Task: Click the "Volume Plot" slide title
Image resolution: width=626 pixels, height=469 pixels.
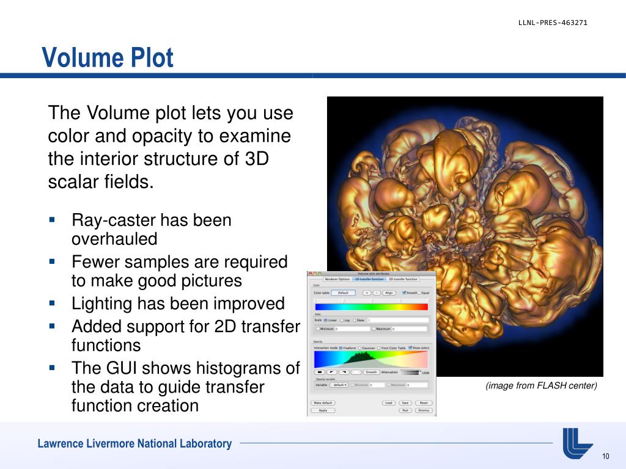Action: (108, 57)
